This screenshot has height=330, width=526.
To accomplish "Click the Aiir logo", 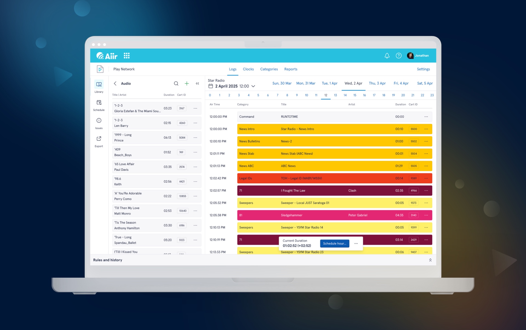I will pos(107,56).
